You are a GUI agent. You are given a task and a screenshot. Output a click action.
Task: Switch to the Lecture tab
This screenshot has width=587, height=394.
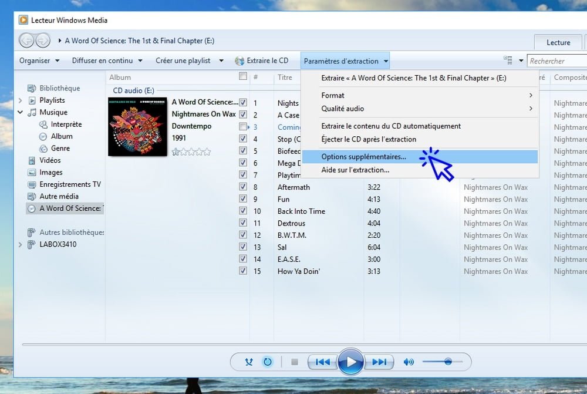[x=558, y=42]
